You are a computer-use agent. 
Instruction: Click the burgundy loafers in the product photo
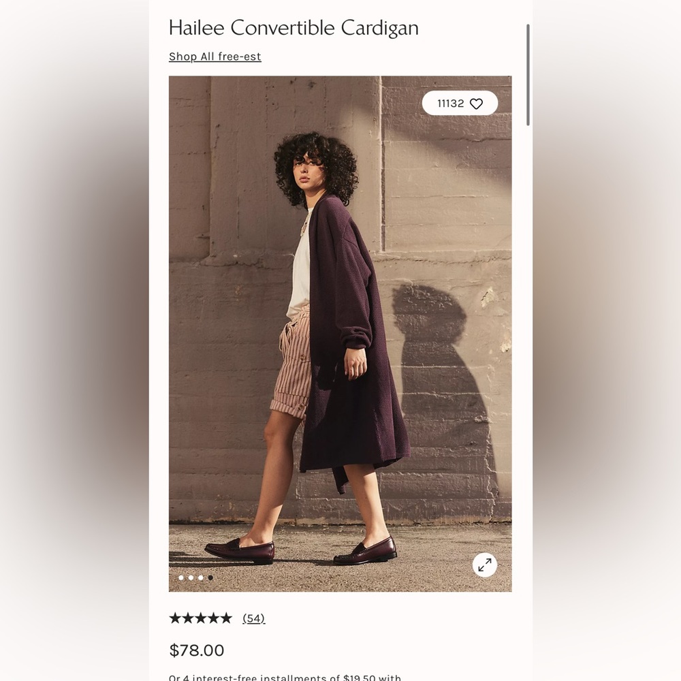pyautogui.click(x=300, y=551)
